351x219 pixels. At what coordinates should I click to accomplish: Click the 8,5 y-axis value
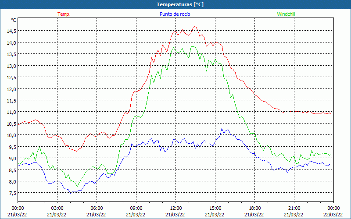(x=13, y=170)
